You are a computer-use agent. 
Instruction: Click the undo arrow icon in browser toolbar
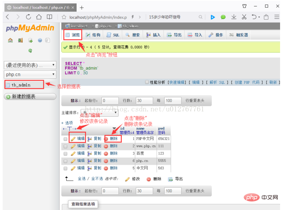pos(254,17)
